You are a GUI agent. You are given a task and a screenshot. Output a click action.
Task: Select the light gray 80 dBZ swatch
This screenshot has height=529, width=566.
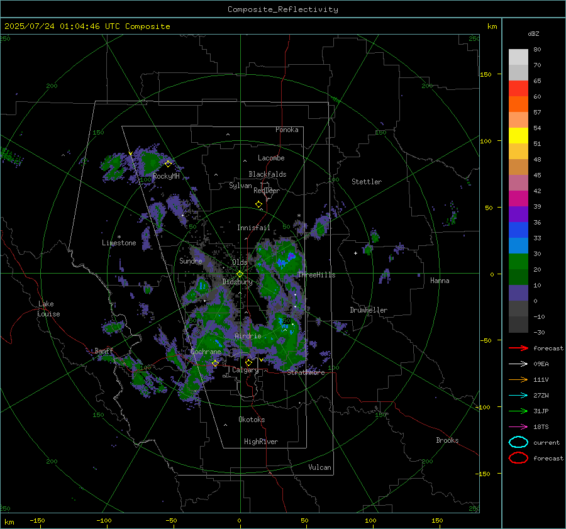518,57
